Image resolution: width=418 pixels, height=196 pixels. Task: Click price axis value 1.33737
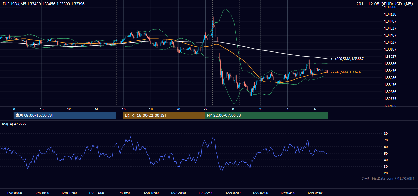click(x=391, y=57)
